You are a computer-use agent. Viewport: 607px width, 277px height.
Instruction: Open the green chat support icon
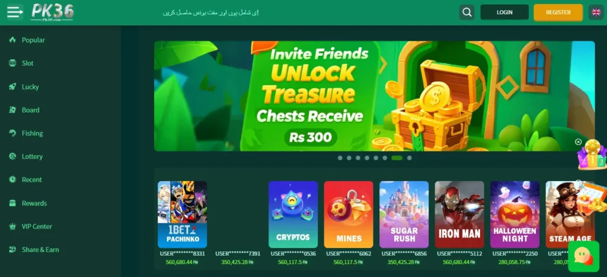click(x=583, y=255)
